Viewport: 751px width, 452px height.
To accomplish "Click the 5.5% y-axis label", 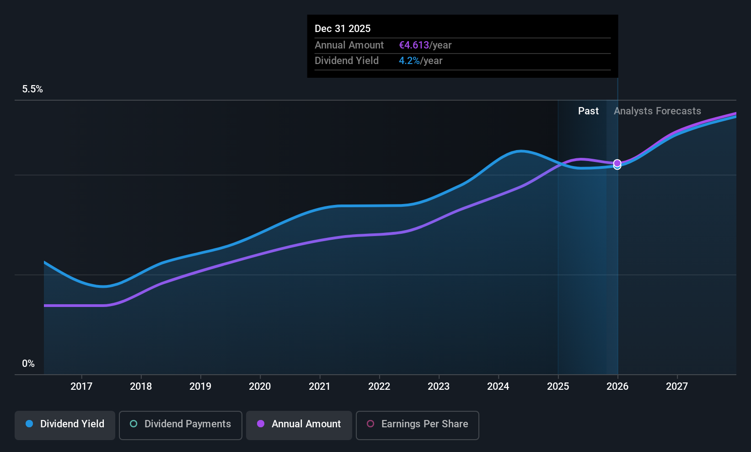I will [x=32, y=89].
